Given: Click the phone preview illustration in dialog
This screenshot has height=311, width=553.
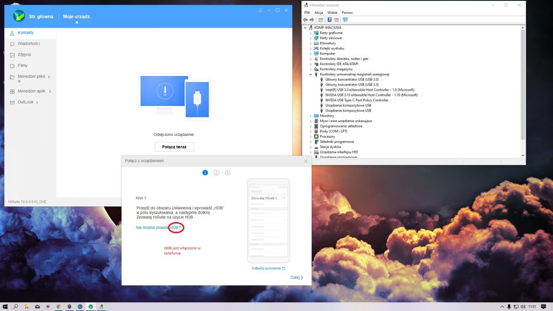Looking at the screenshot, I should (x=268, y=221).
